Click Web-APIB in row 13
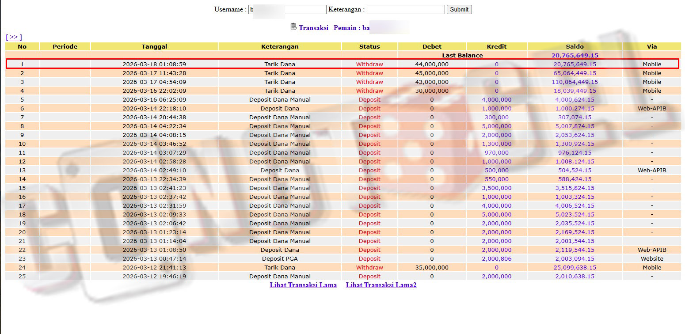The height and width of the screenshot is (334, 685). (x=652, y=170)
